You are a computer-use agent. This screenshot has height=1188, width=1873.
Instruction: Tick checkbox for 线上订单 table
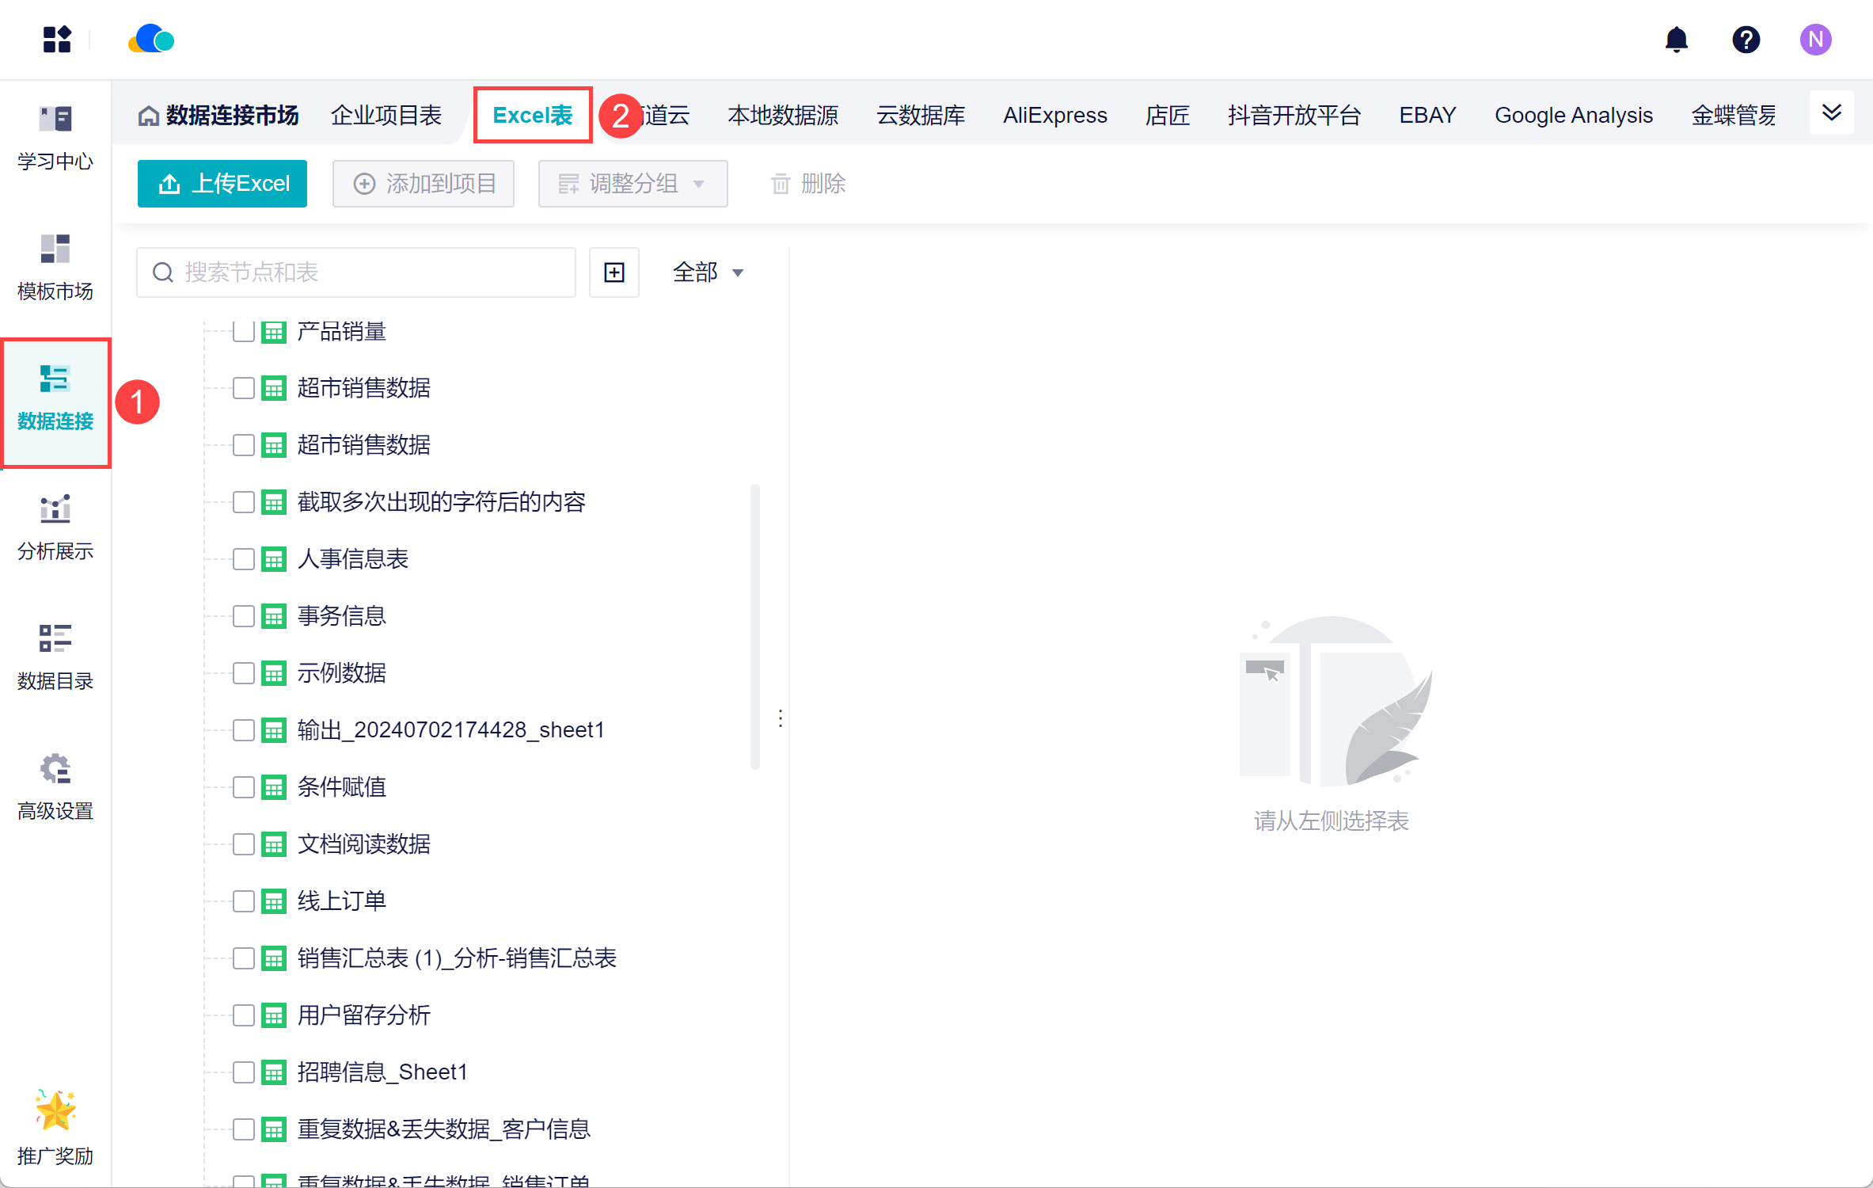point(244,901)
